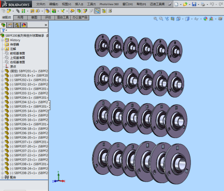Click the Zoom to Area icon
The height and width of the screenshot is (191, 224).
[161, 19]
